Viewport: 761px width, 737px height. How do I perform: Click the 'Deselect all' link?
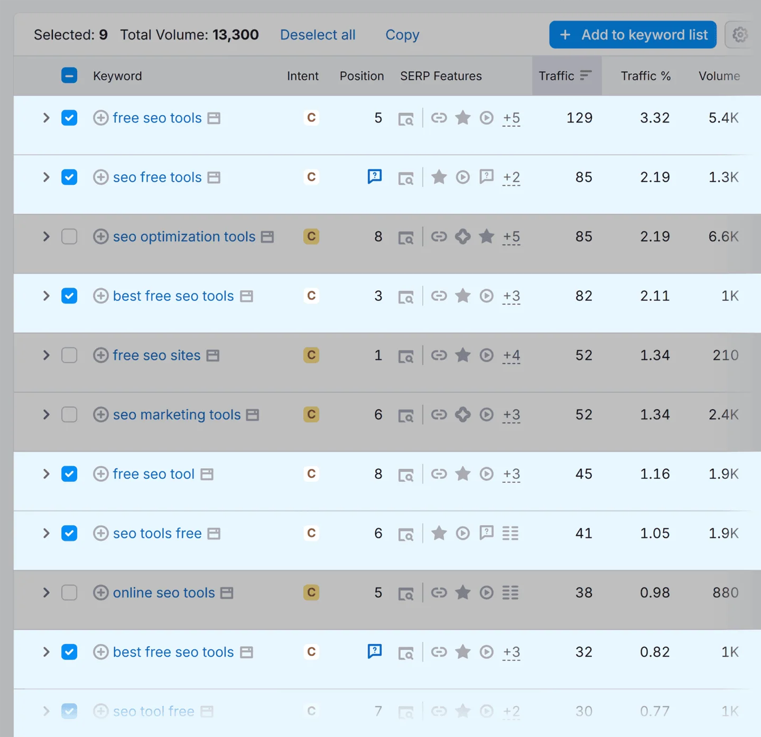[318, 35]
